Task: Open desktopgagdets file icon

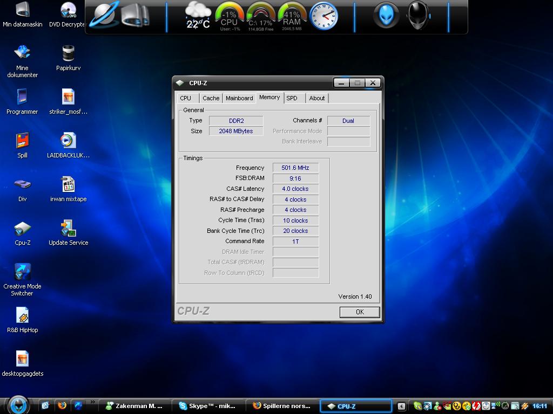Action: coord(22,358)
